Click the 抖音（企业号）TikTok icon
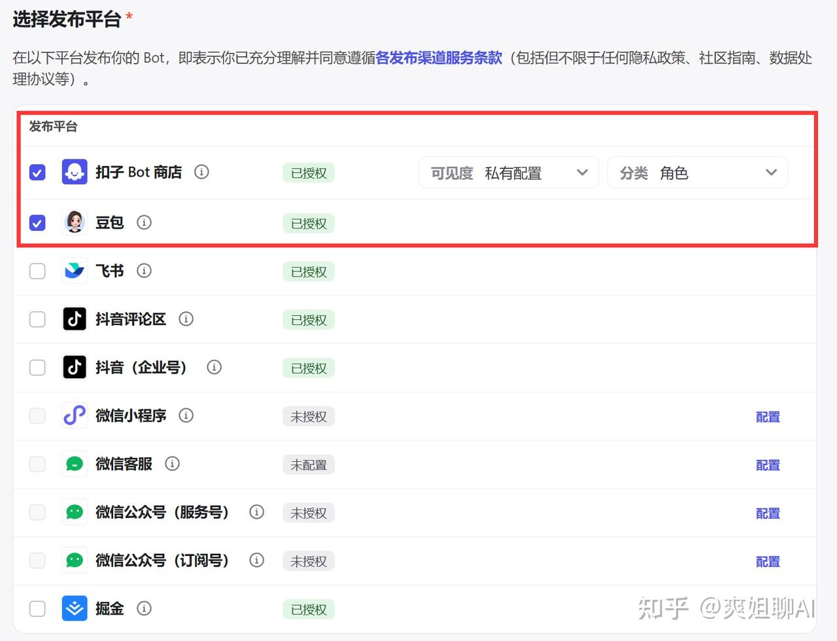The height and width of the screenshot is (641, 837). pos(75,368)
